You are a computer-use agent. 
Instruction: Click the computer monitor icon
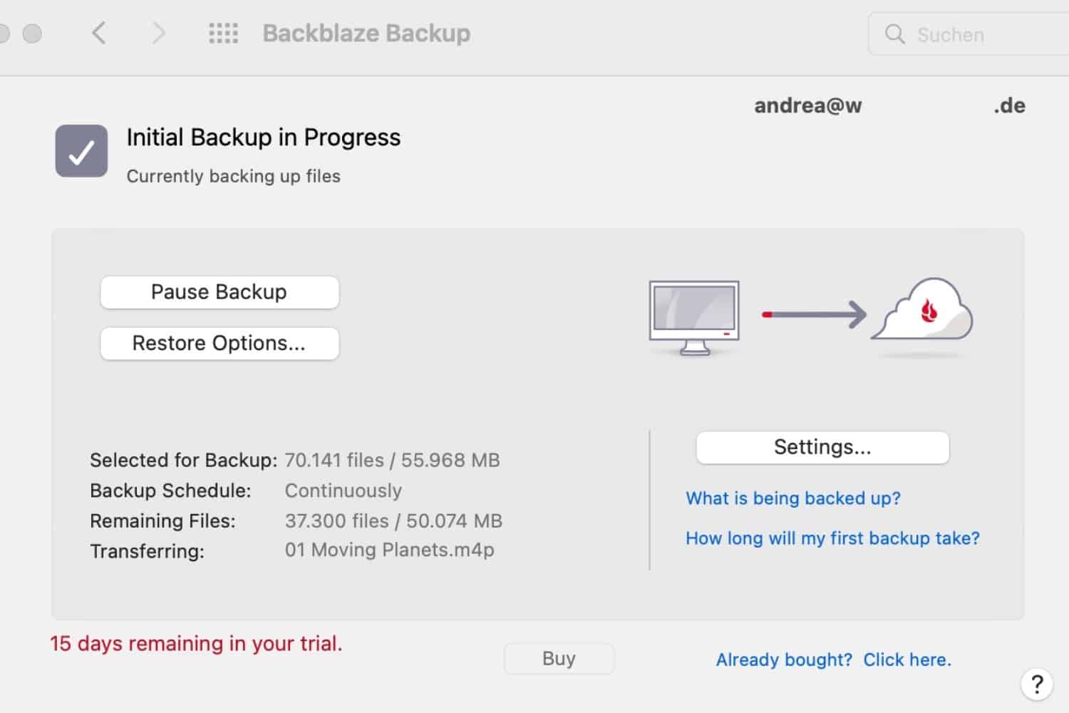(x=694, y=317)
